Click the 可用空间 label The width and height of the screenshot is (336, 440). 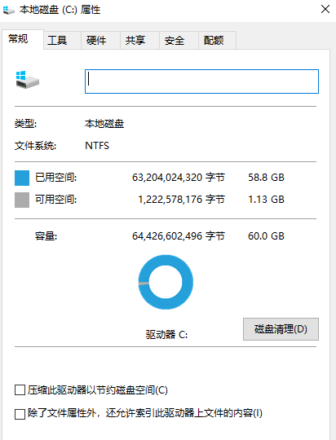click(x=55, y=200)
